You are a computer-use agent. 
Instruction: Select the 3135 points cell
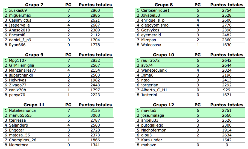point(95,110)
